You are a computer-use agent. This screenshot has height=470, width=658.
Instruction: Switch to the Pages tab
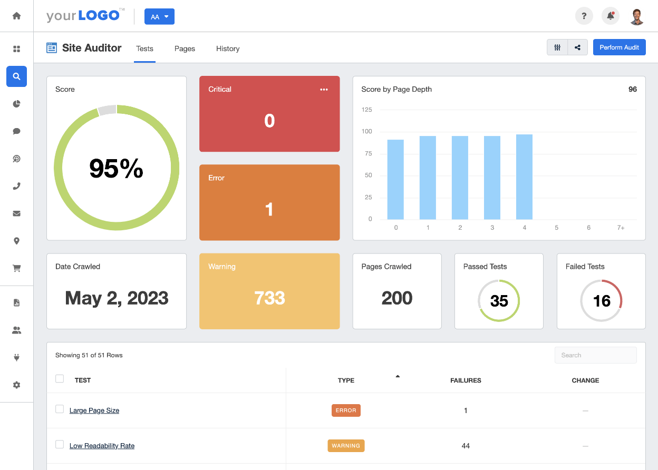[185, 48]
